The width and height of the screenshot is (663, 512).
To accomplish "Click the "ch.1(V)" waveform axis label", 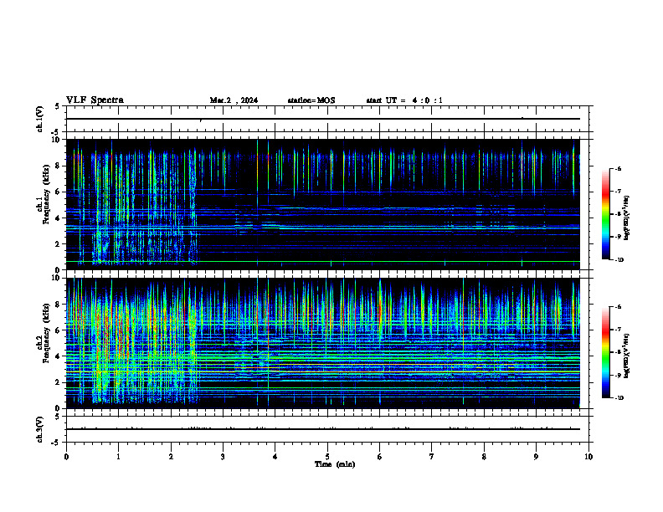I will click(40, 119).
